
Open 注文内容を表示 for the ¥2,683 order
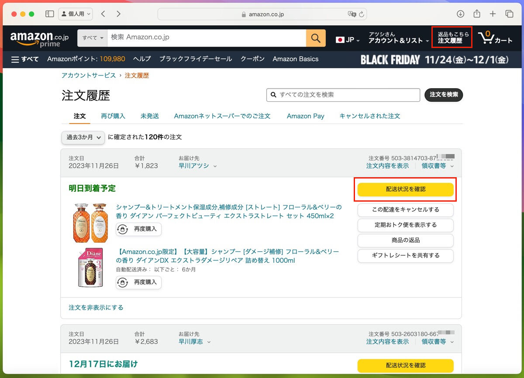tap(388, 342)
